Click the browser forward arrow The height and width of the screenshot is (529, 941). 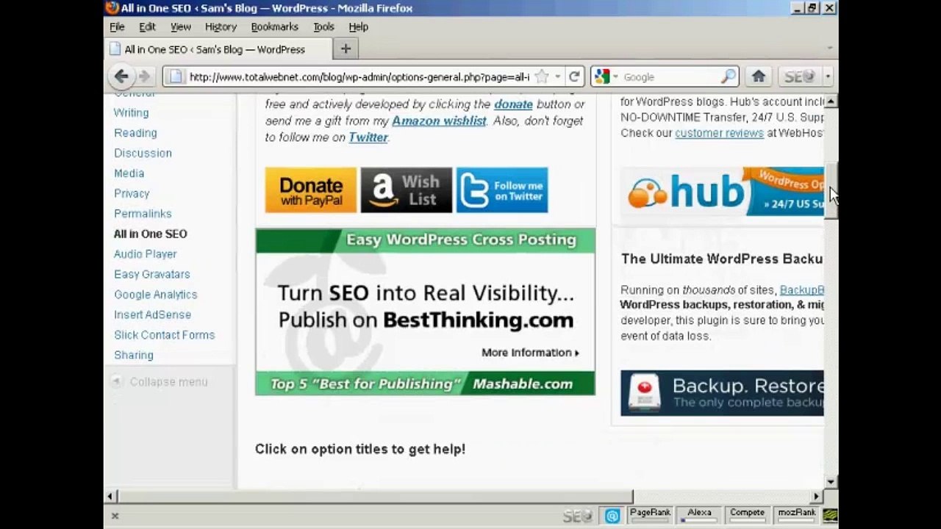click(x=144, y=76)
